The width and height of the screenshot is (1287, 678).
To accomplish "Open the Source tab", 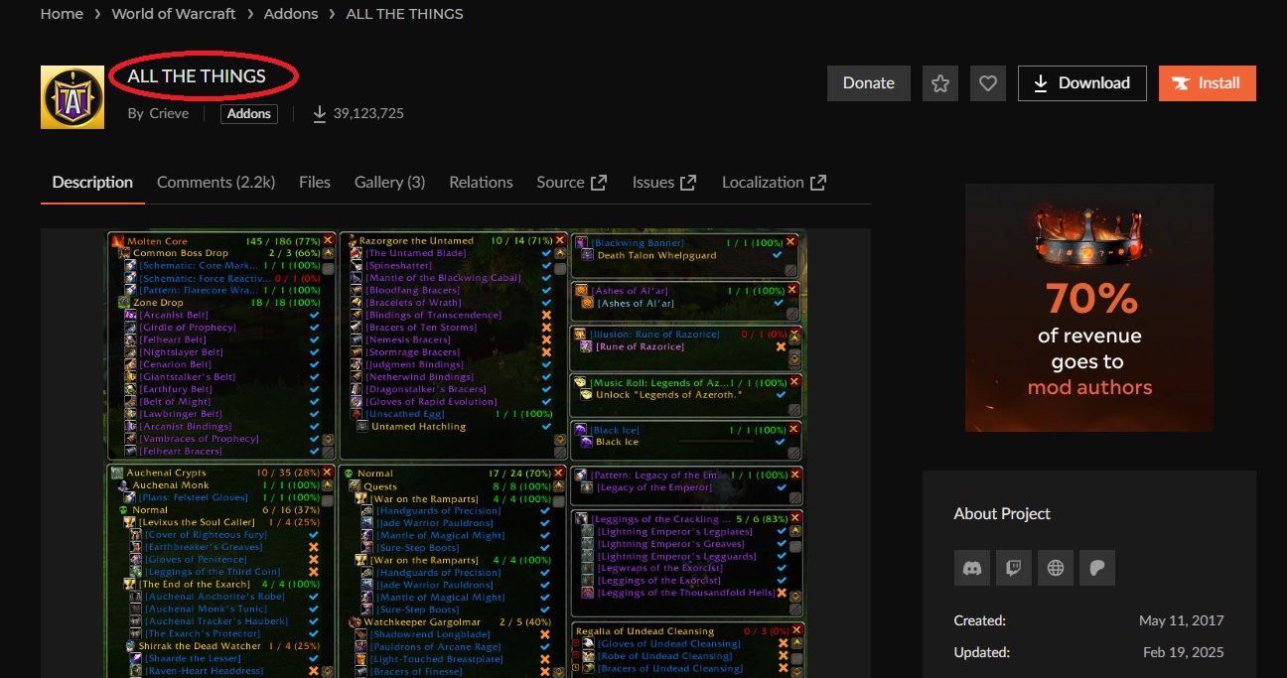I will pos(571,183).
